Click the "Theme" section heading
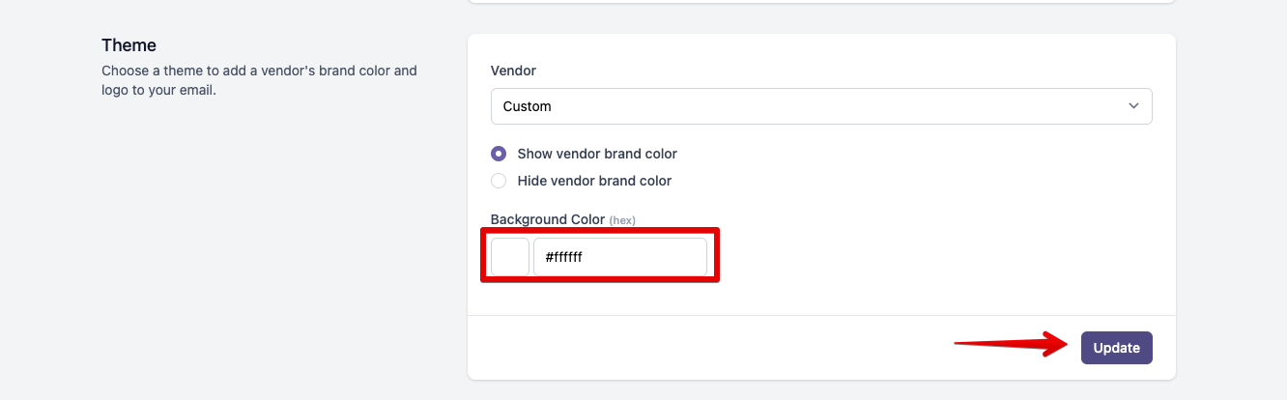The image size is (1287, 400). coord(129,45)
